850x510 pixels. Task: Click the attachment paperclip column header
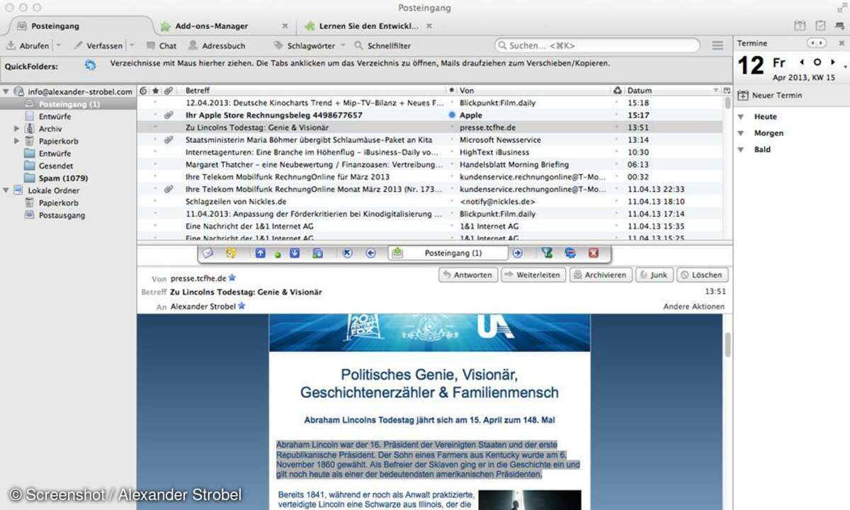tap(168, 91)
